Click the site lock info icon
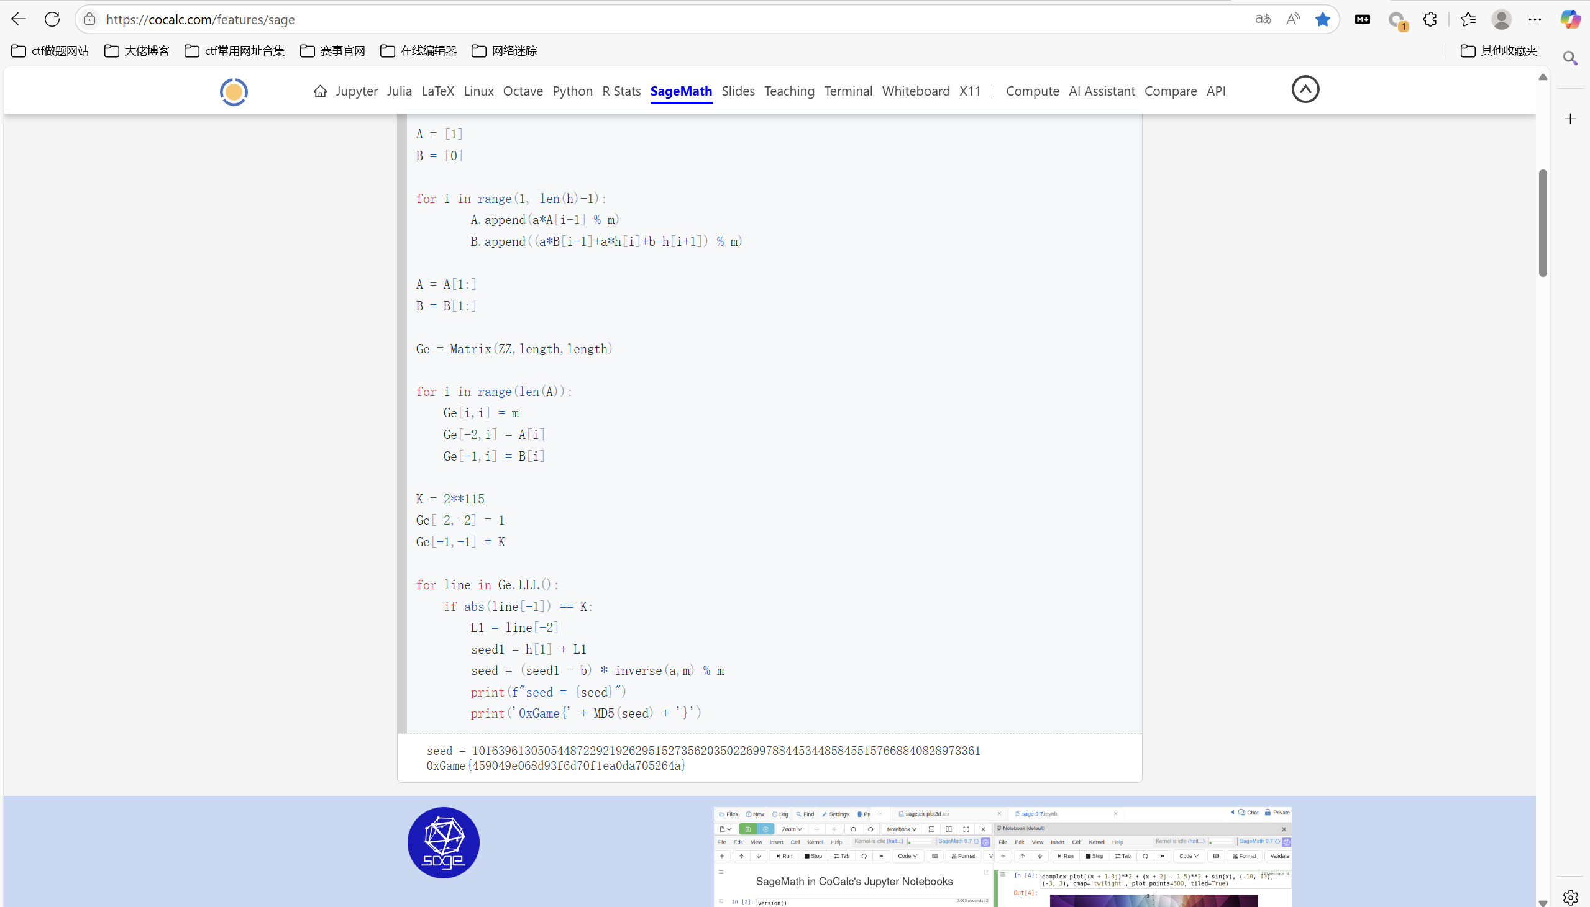Image resolution: width=1590 pixels, height=907 pixels. [x=89, y=19]
